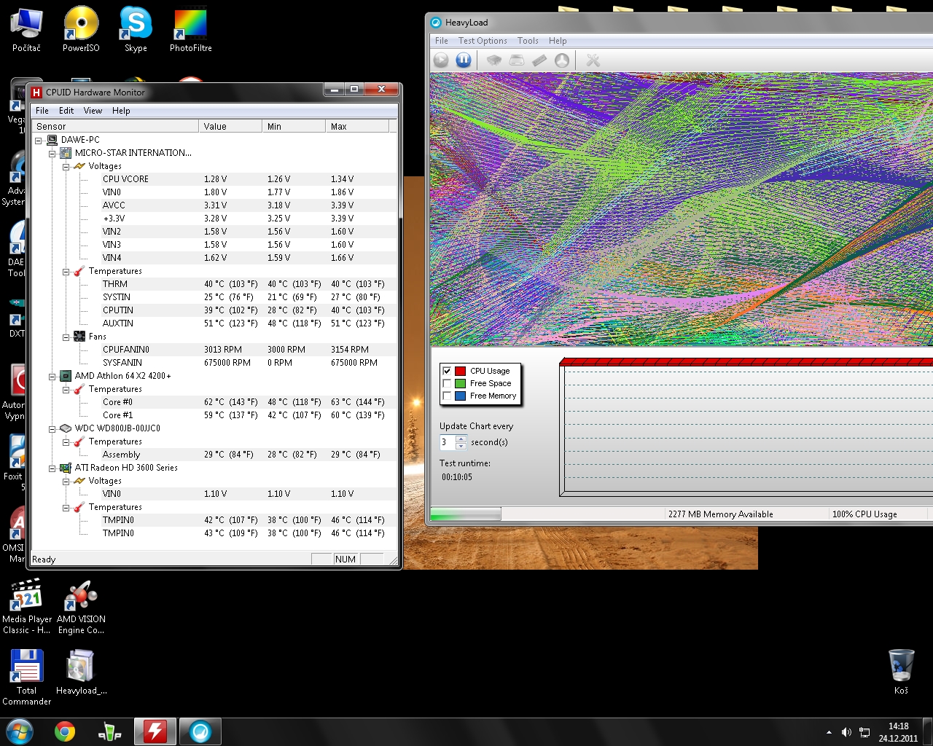933x746 pixels.
Task: Open HeavyLoad Test Options menu
Action: (x=483, y=41)
